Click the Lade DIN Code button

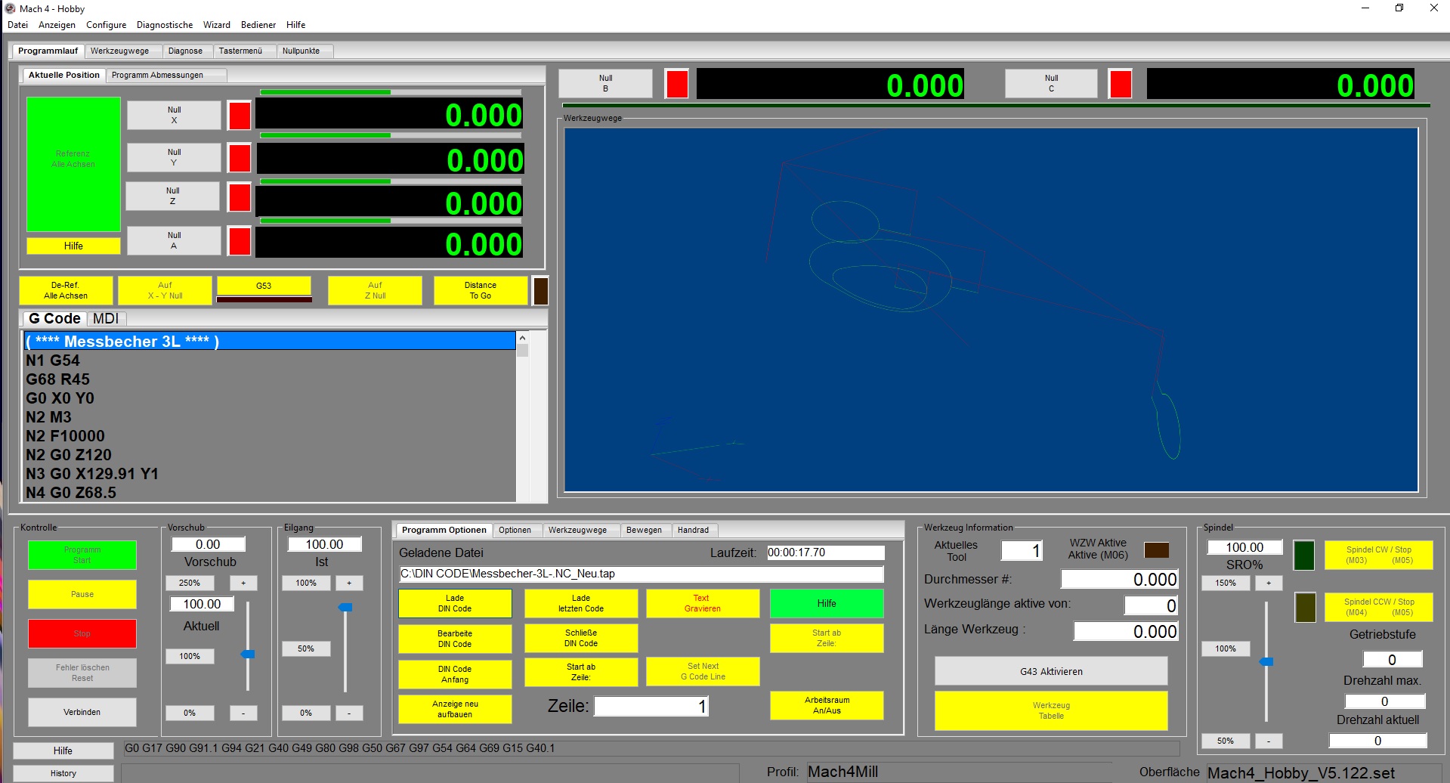(455, 603)
